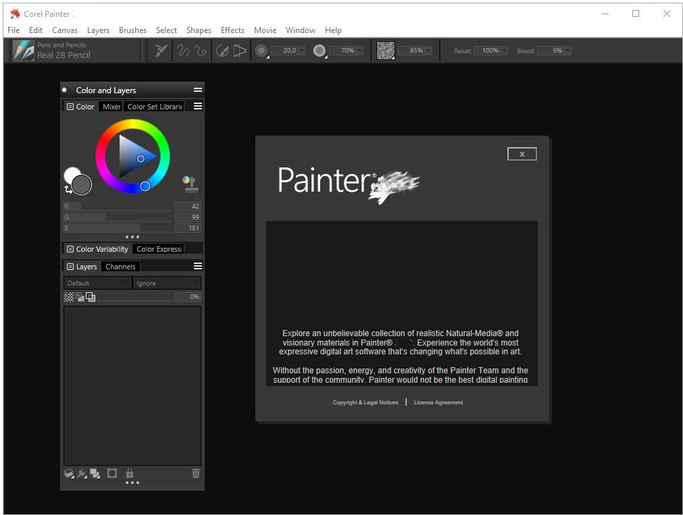Open the brush size preview flyout
Viewport: 683px width, 515px height.
point(261,51)
